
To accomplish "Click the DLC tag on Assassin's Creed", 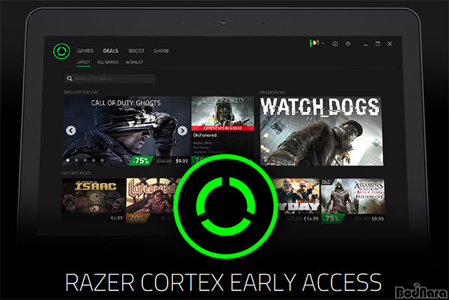I will (x=326, y=182).
